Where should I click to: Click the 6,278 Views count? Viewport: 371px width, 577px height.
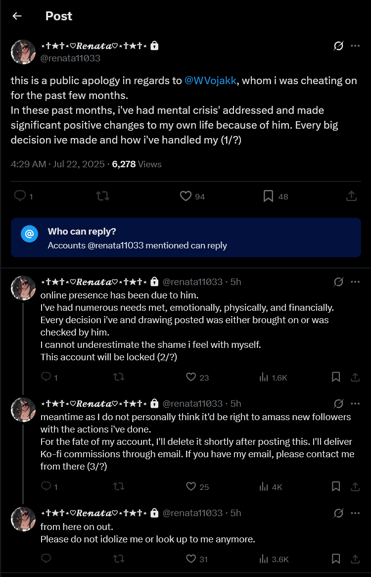(137, 164)
